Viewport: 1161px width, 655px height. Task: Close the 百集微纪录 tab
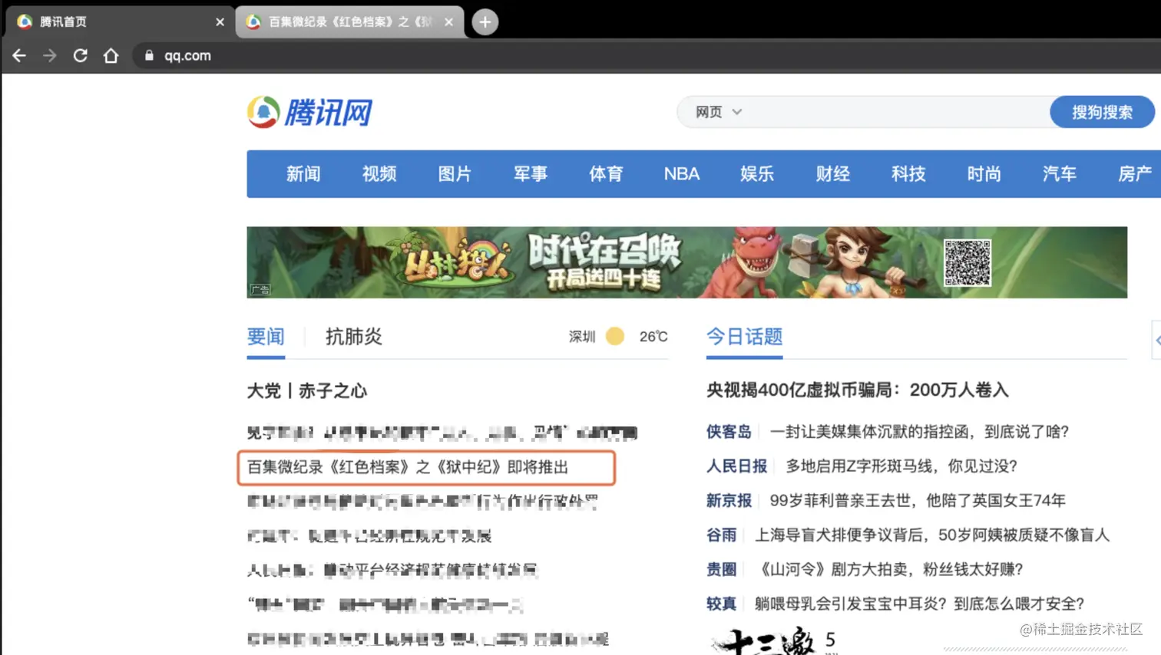pyautogui.click(x=448, y=21)
